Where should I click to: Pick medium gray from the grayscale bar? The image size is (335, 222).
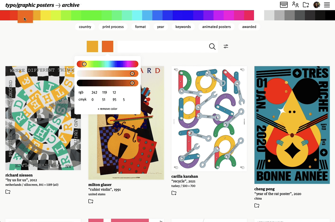point(290,15)
